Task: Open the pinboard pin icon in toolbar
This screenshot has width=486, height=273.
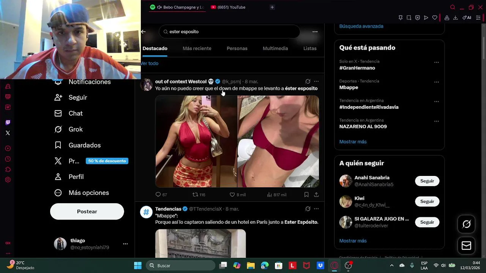Action: click(400, 17)
